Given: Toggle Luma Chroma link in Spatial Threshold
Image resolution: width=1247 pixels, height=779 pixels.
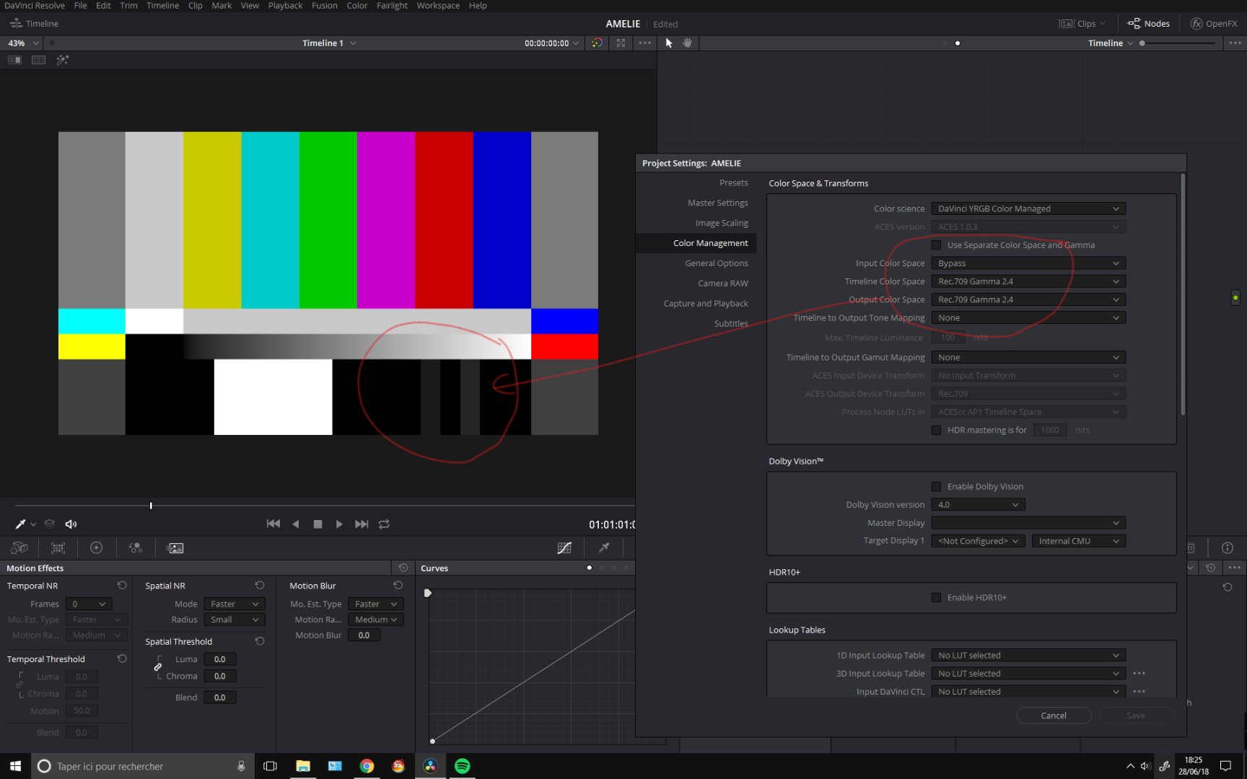Looking at the screenshot, I should coord(157,667).
